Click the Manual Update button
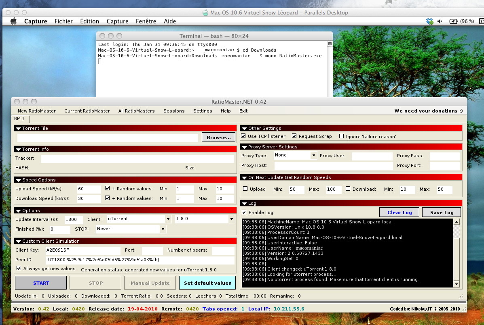The height and width of the screenshot is (325, 484). [x=150, y=283]
